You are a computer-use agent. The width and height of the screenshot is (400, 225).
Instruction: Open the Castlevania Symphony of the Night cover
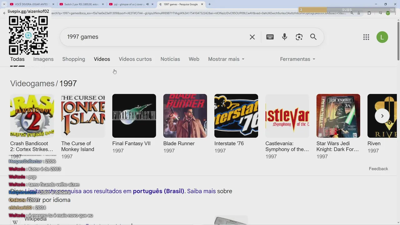point(287,116)
